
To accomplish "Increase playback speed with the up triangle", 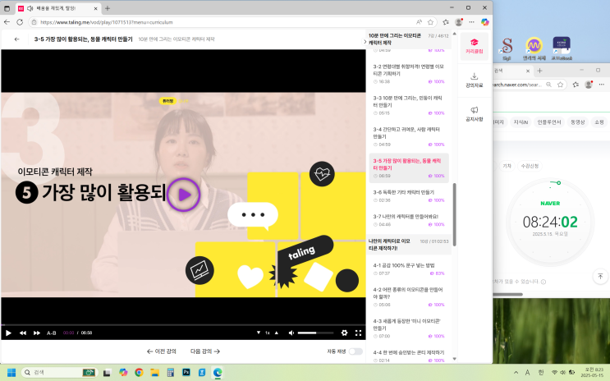I will tap(277, 333).
